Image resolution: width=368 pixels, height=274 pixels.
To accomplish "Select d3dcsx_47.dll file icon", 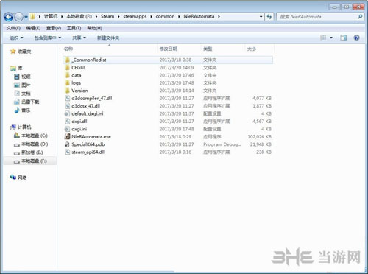I will [67, 106].
